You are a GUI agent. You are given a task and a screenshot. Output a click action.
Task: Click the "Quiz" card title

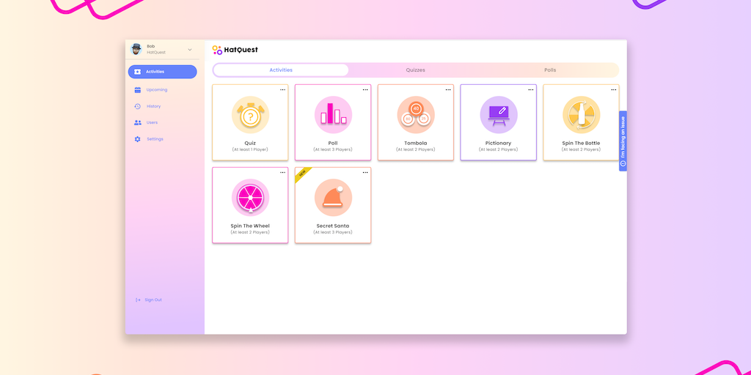tap(250, 143)
